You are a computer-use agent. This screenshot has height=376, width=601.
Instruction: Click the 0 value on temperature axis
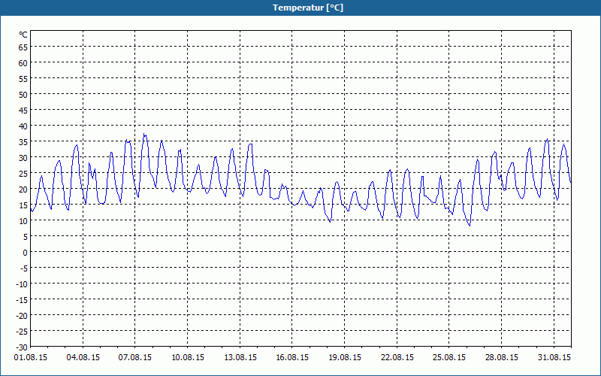pos(26,253)
